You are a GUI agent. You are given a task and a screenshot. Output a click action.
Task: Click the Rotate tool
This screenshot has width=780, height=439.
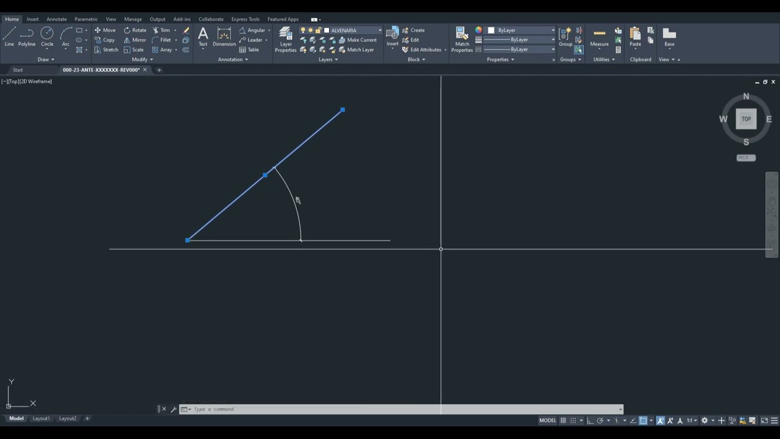(x=135, y=30)
